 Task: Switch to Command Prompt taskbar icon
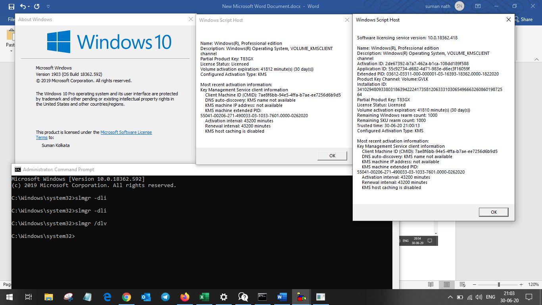click(262, 297)
